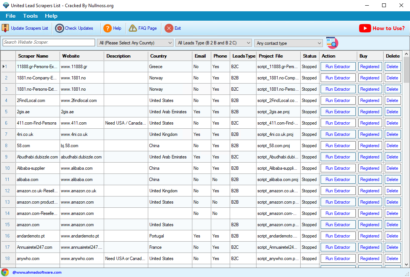Click the scroll up arrow
Viewport: 410px width, 277px height.
(x=406, y=54)
